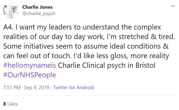View the 8 Likes list
This screenshot has height=110, width=179.
[x=10, y=104]
